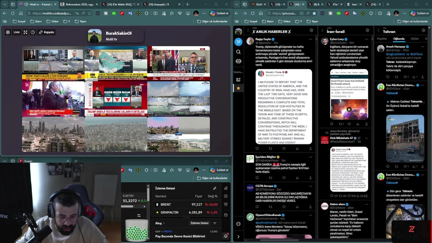Share the İçeriden Bilgiler post
This screenshot has height=243, width=432.
(x=310, y=178)
